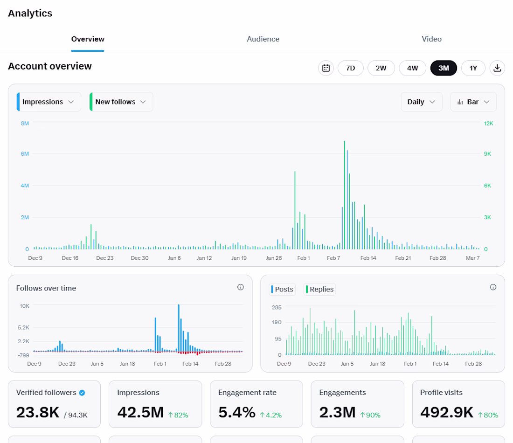Toggle the Posts series legend
513x443 pixels.
coord(282,289)
